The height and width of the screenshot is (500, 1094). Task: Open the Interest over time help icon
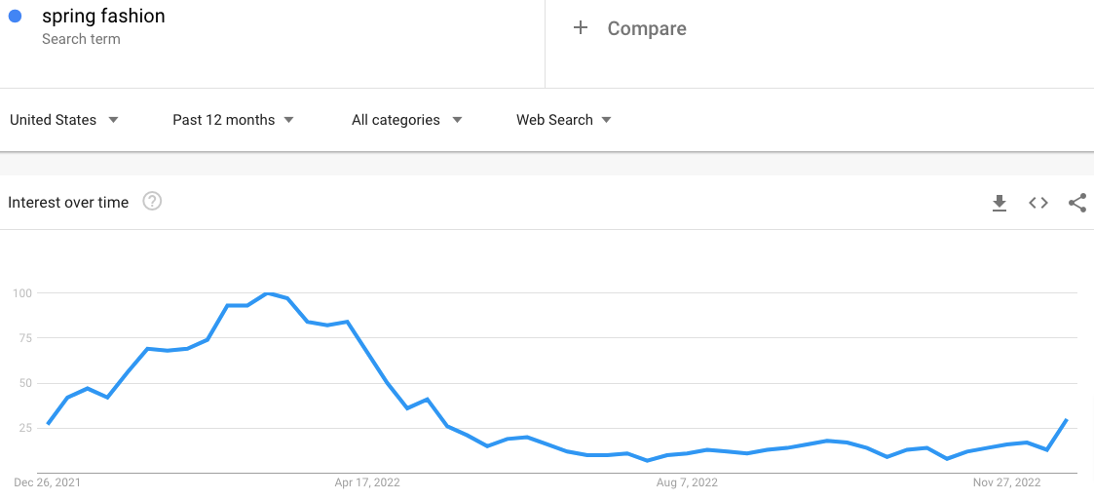(152, 202)
